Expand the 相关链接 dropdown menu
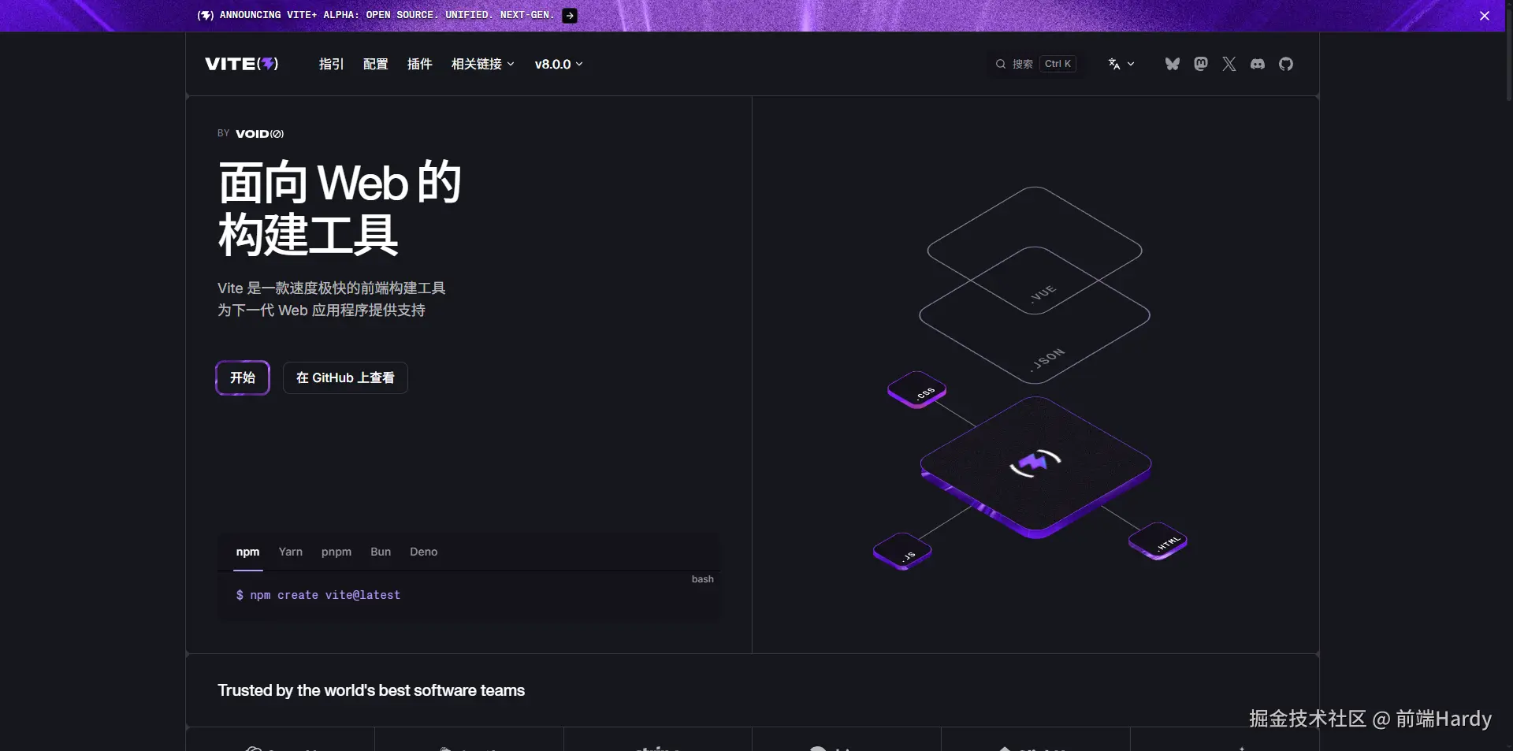This screenshot has width=1513, height=751. pyautogui.click(x=483, y=64)
